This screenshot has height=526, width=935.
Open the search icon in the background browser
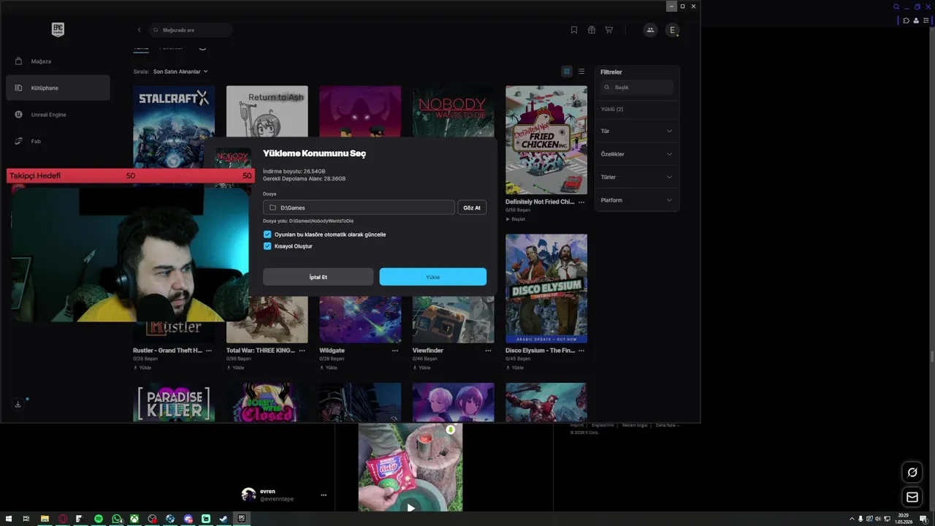pyautogui.click(x=896, y=7)
